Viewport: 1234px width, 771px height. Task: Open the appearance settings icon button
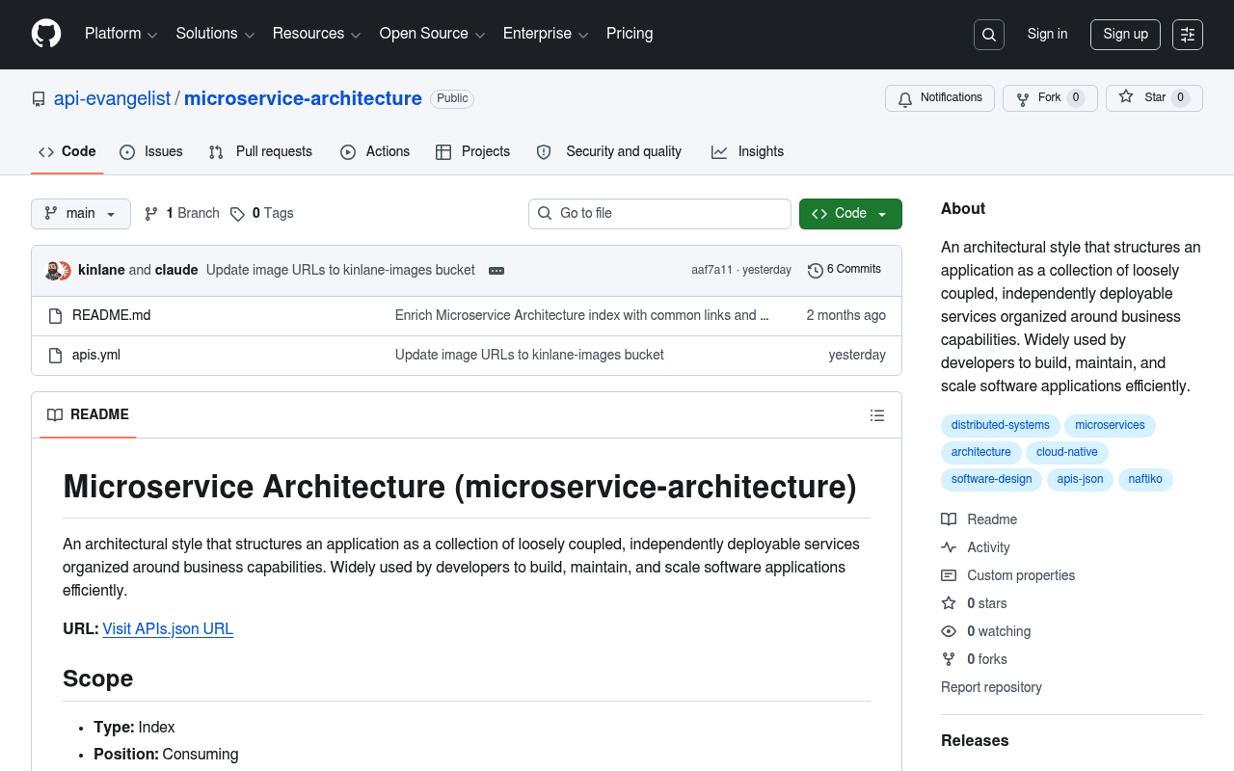pyautogui.click(x=1188, y=35)
